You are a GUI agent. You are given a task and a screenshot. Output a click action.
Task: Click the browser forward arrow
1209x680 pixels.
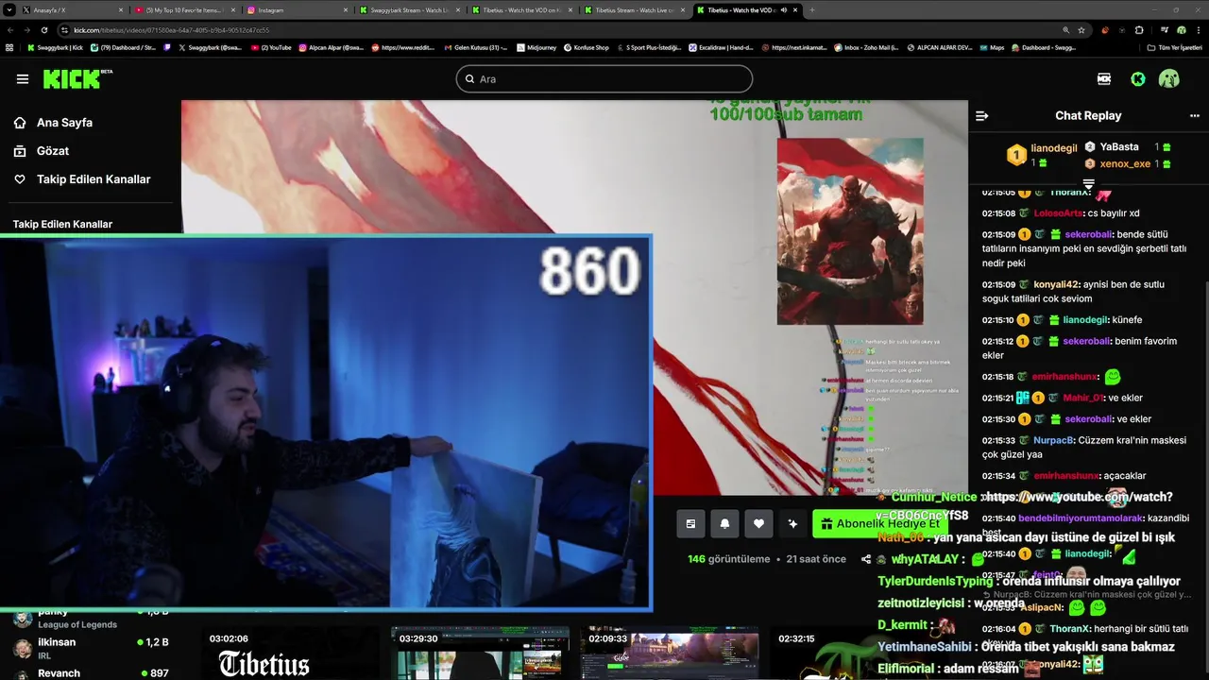pyautogui.click(x=26, y=30)
